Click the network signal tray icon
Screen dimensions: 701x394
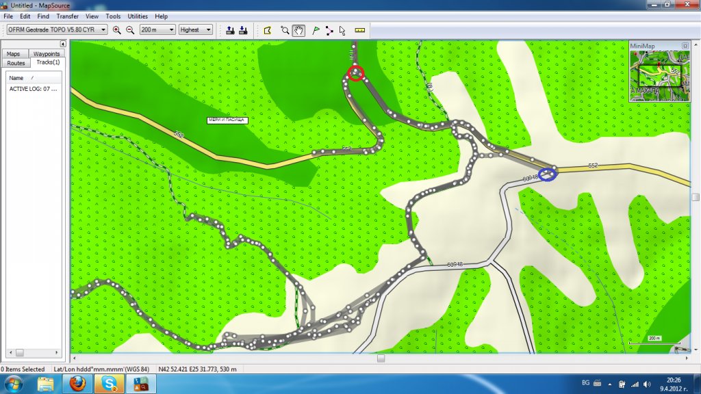tap(635, 384)
